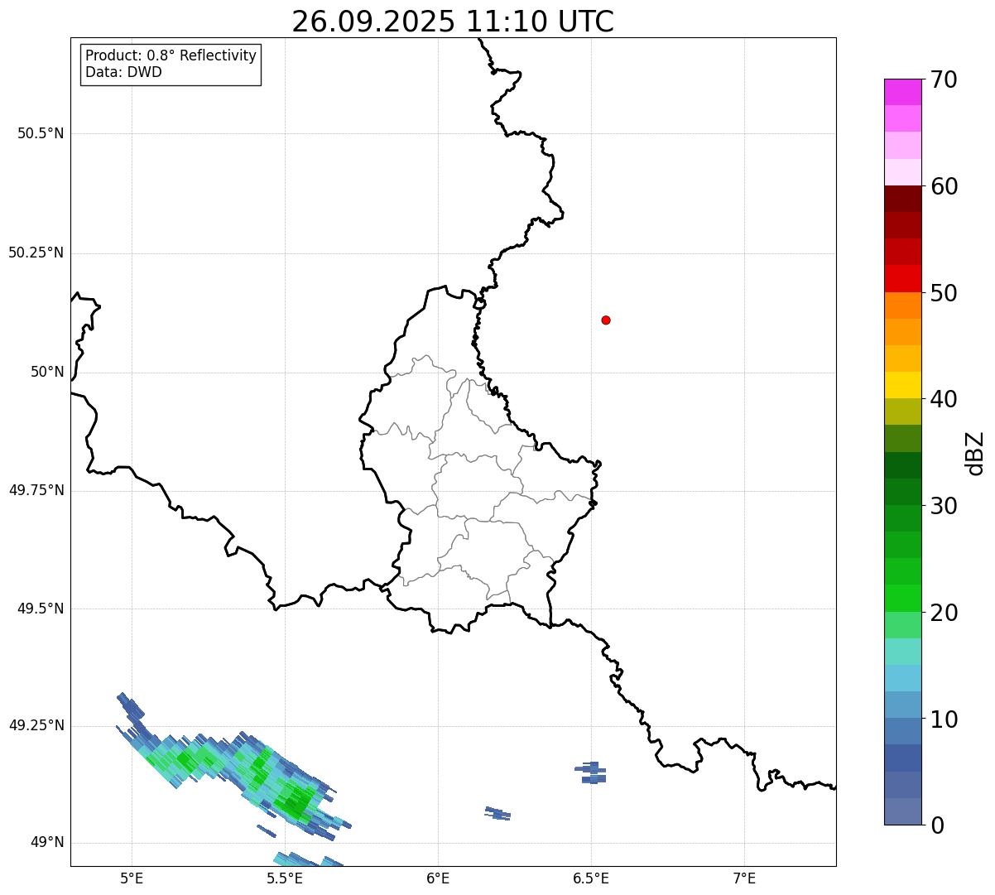Click the 6.5°E longitude label

point(591,878)
